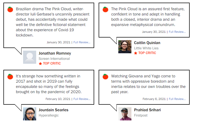Open Prahlad Srihari's profile photo
The height and width of the screenshot is (122, 197).
coord(125,114)
